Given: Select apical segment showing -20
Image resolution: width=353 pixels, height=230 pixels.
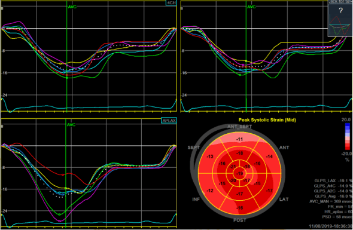Looking at the screenshot, I should point(233,180).
